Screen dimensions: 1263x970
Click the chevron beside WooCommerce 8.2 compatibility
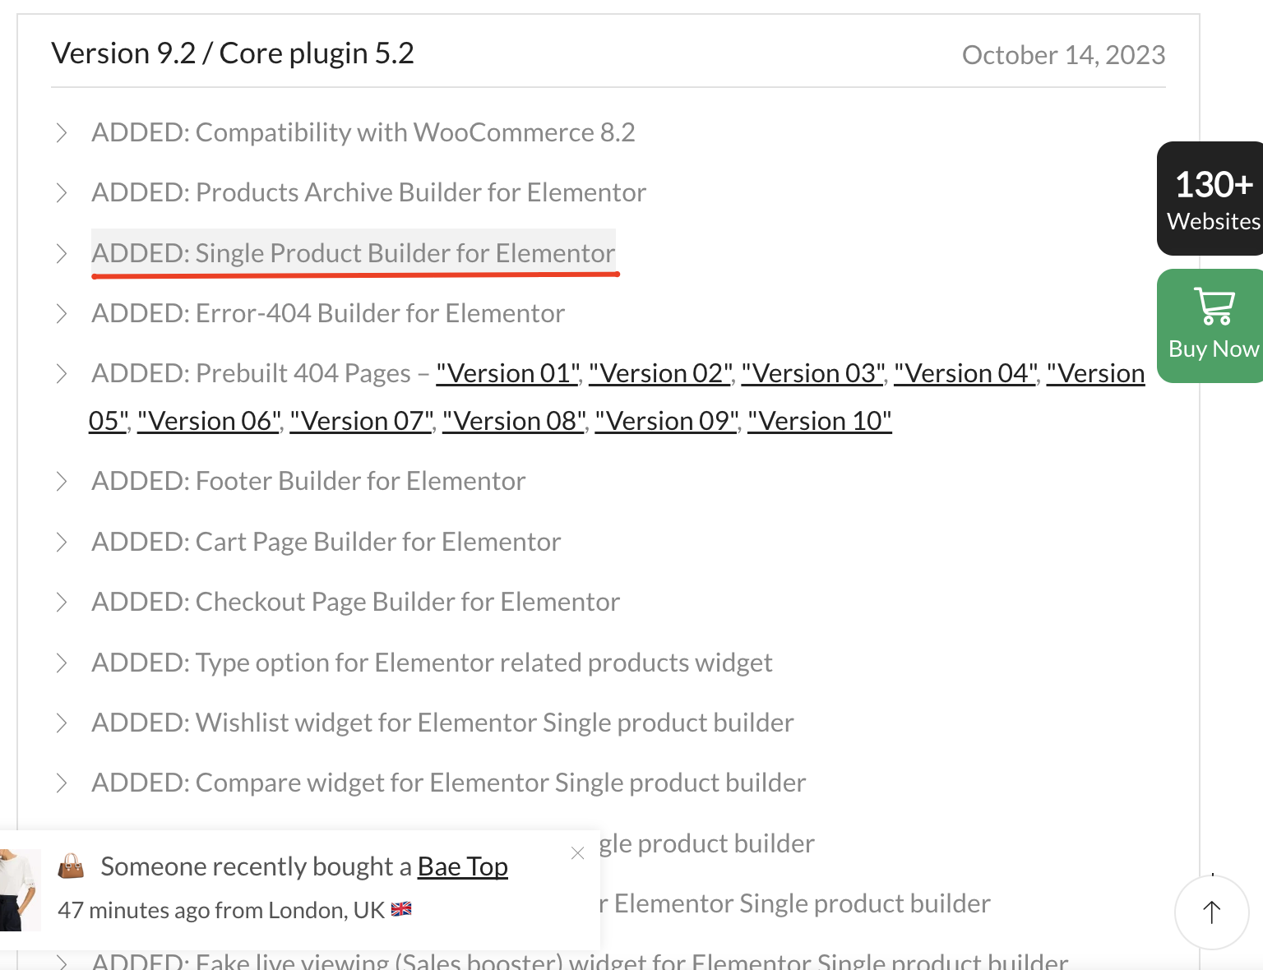(62, 132)
